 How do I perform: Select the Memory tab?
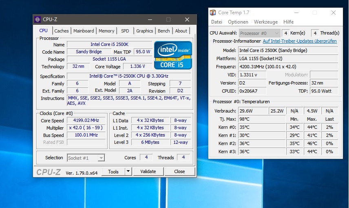[x=106, y=31]
